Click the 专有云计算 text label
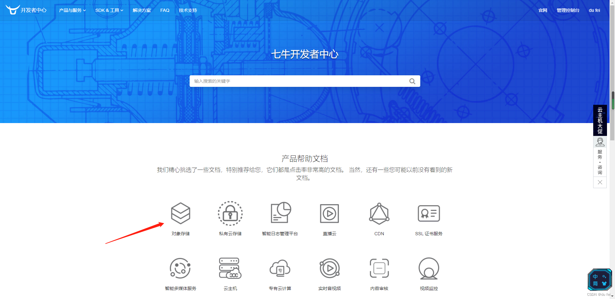This screenshot has height=299, width=615. click(280, 288)
